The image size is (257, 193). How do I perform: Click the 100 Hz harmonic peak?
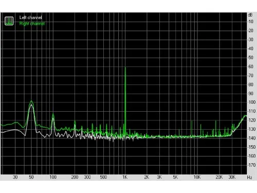tap(53, 114)
